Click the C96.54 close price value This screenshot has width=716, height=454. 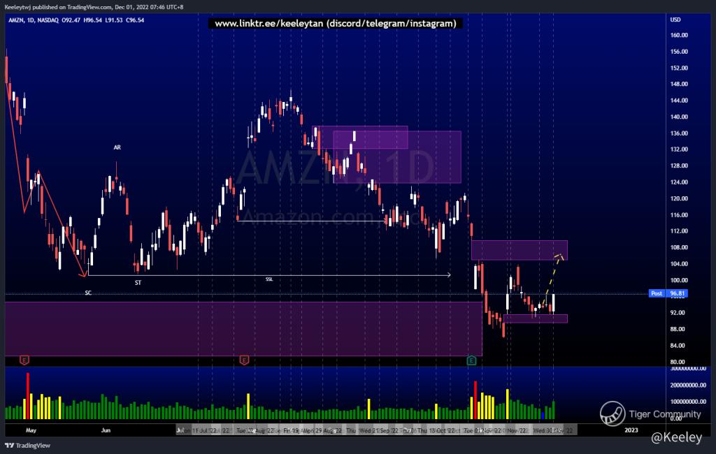[135, 20]
